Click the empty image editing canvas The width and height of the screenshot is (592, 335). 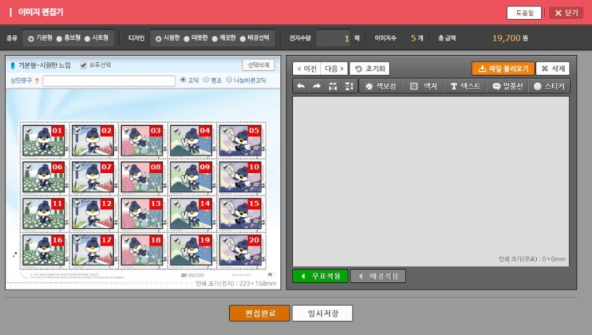coord(431,182)
